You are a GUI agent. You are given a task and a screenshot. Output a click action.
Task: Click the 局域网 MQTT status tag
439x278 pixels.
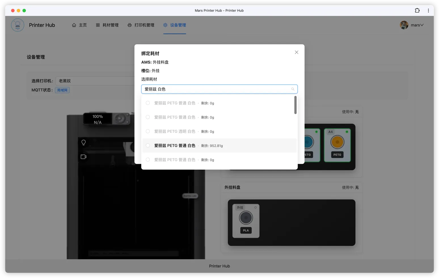[62, 90]
